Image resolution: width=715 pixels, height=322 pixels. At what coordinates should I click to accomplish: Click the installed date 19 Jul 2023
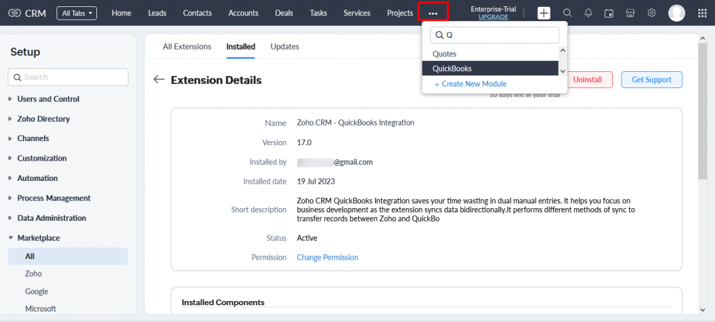(316, 181)
